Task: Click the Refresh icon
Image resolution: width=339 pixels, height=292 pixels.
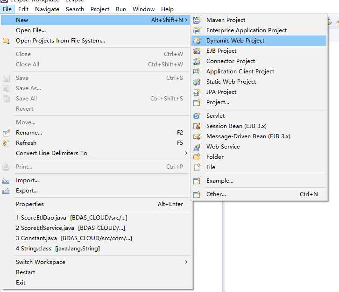Action: click(6, 143)
